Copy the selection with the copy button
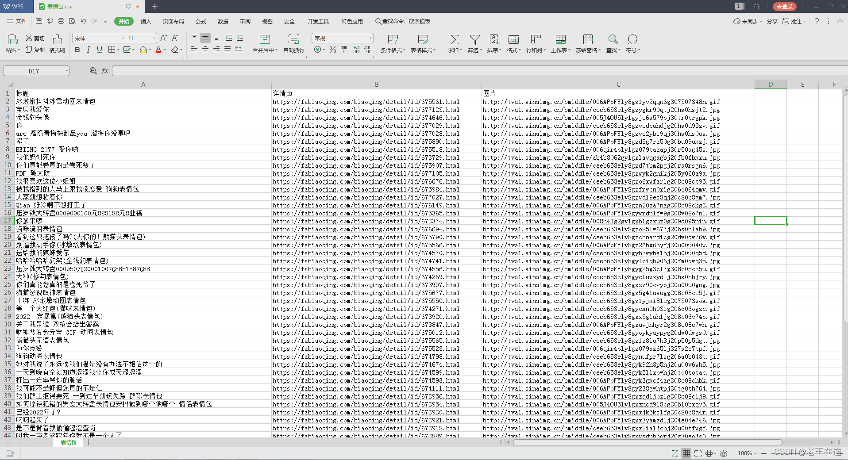Image resolution: width=848 pixels, height=460 pixels. click(x=35, y=50)
